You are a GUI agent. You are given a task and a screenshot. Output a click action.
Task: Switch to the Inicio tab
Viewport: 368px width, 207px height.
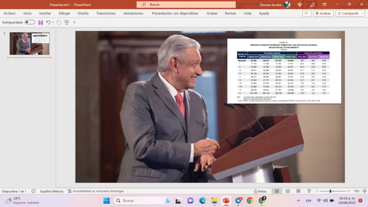(x=27, y=13)
